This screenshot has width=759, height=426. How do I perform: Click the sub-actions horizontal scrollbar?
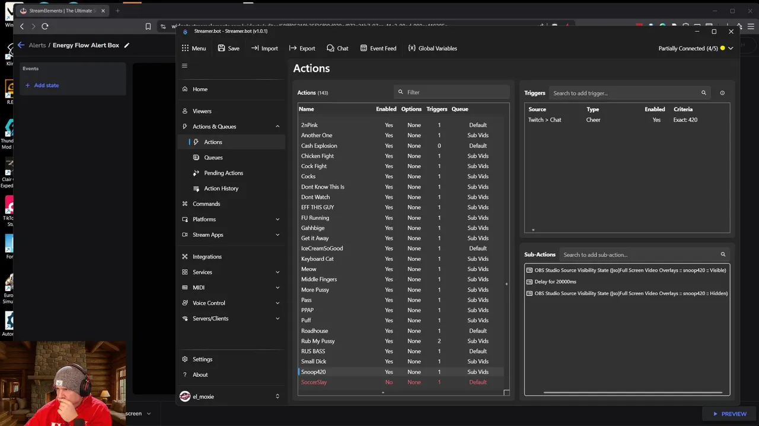(633, 392)
